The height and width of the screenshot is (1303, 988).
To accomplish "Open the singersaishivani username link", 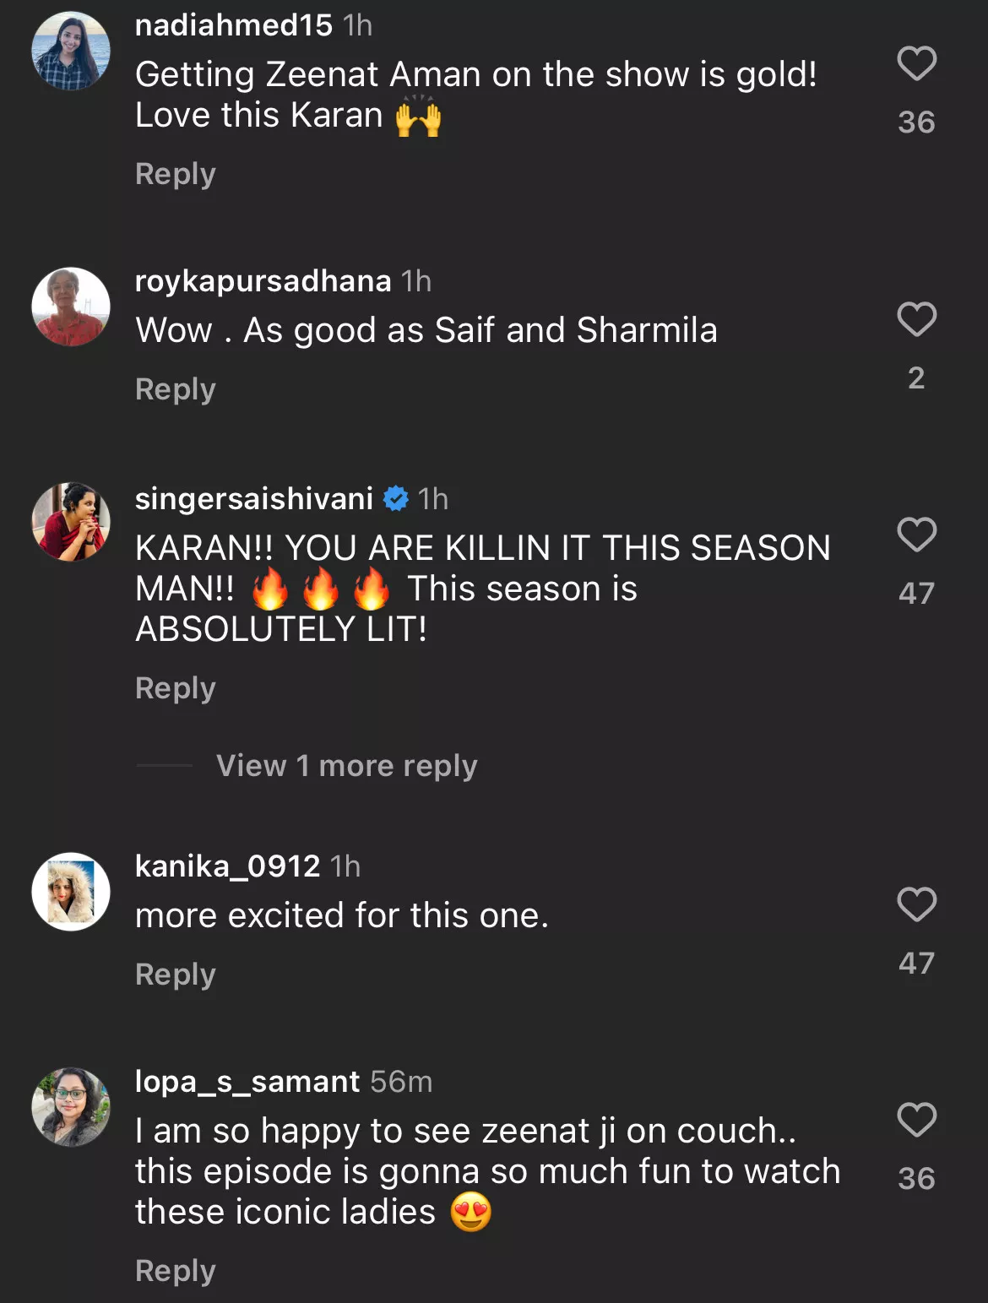I will tap(254, 499).
